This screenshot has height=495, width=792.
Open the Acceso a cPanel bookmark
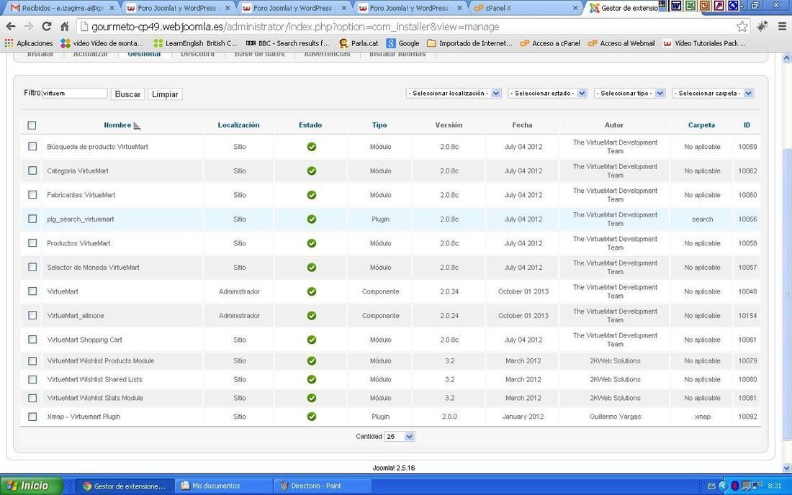point(549,43)
